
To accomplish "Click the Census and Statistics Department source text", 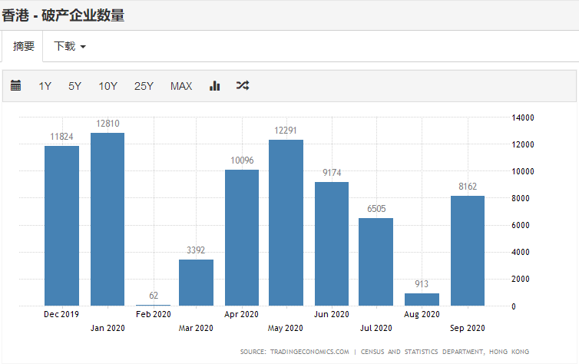I will [445, 352].
